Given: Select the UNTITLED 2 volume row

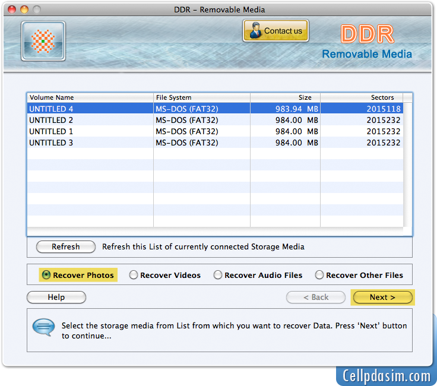Looking at the screenshot, I should [x=215, y=120].
